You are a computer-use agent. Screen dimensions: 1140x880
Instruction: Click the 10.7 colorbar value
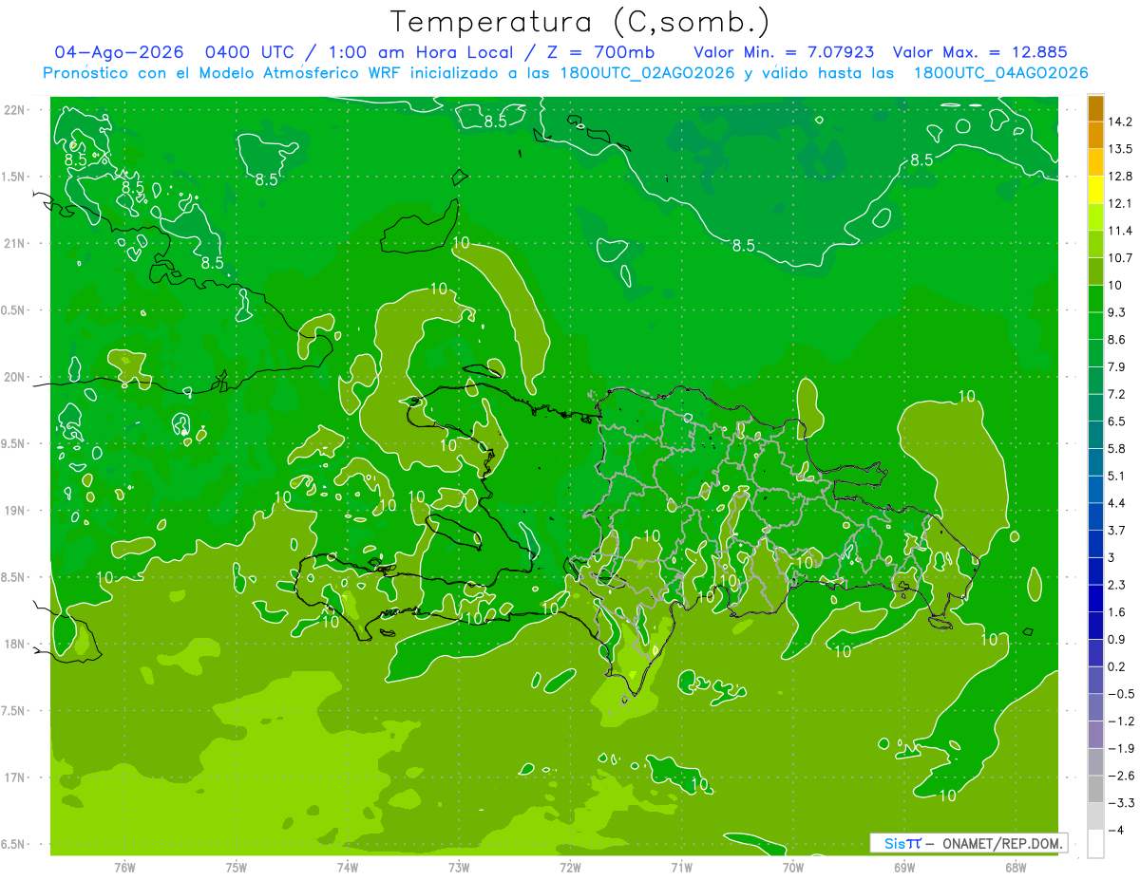click(1120, 258)
